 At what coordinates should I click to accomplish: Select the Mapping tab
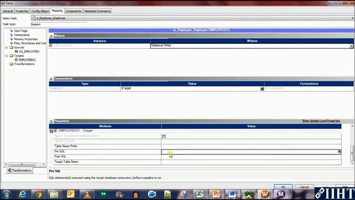tap(57, 11)
